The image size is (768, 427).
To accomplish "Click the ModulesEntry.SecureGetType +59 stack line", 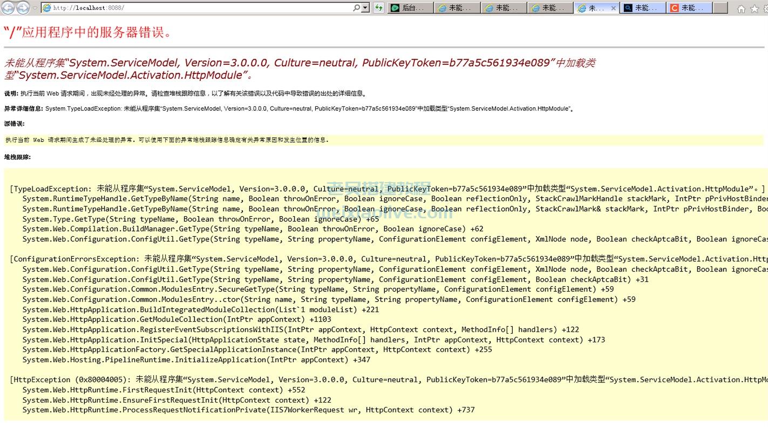I will coord(318,289).
